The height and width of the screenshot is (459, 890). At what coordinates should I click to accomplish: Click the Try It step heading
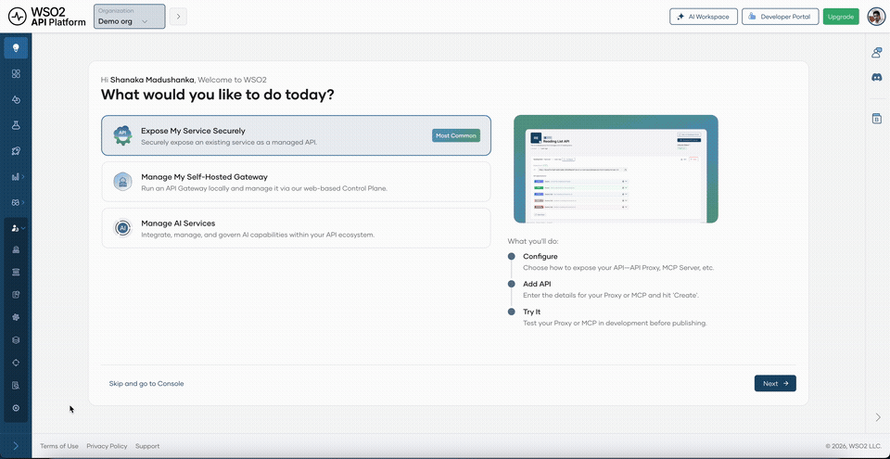point(532,312)
